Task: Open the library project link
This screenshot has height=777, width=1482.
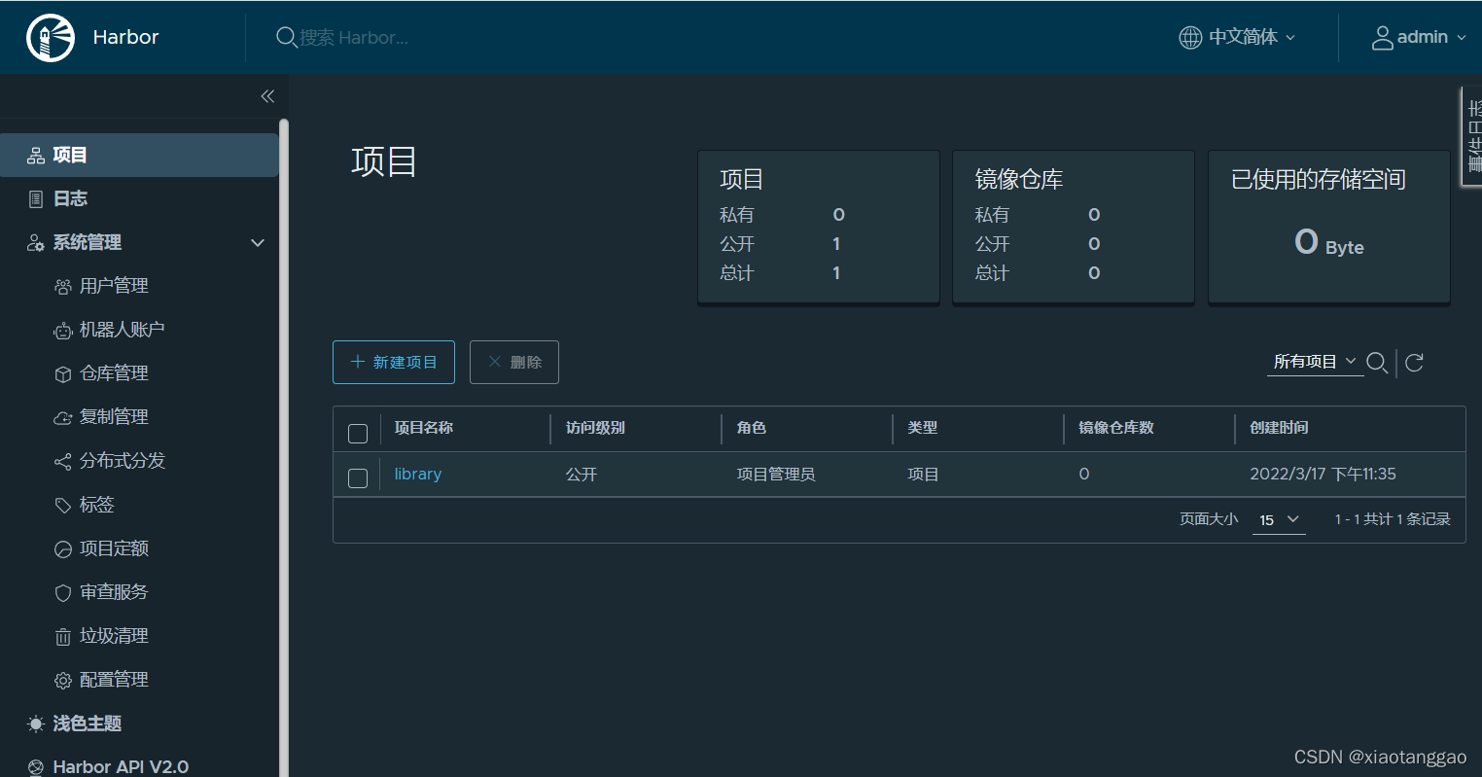Action: [418, 475]
